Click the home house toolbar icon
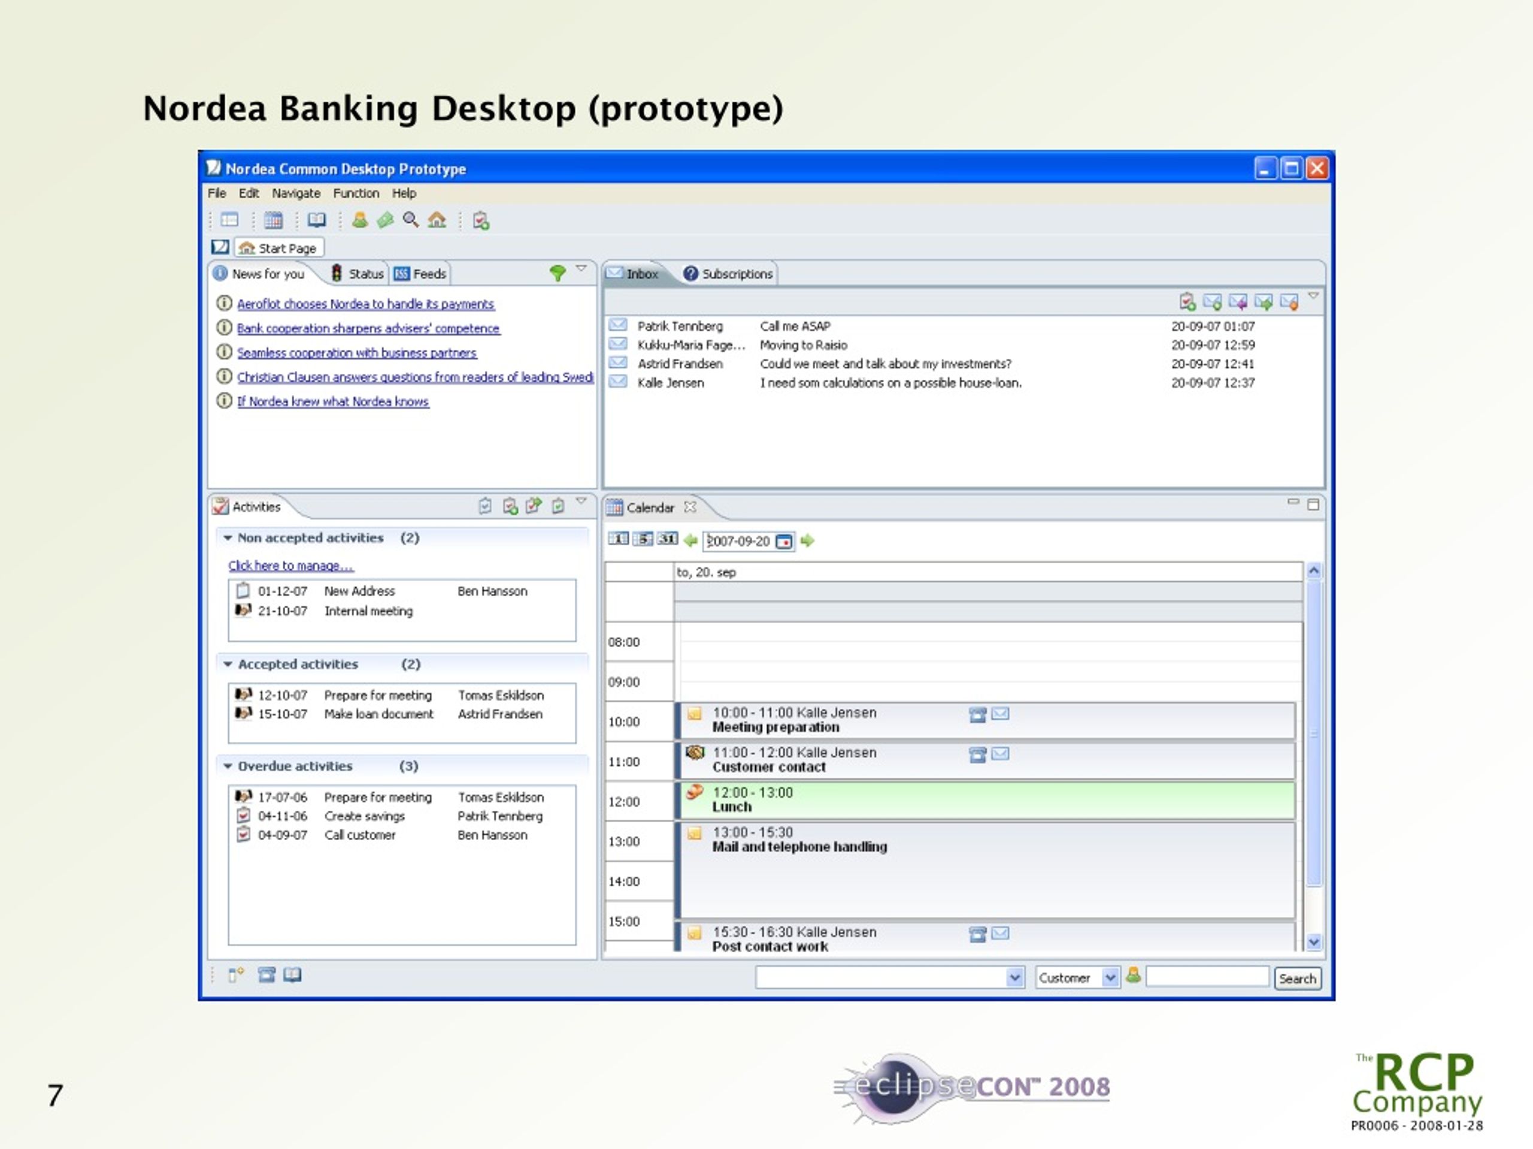Image resolution: width=1533 pixels, height=1149 pixels. click(437, 220)
